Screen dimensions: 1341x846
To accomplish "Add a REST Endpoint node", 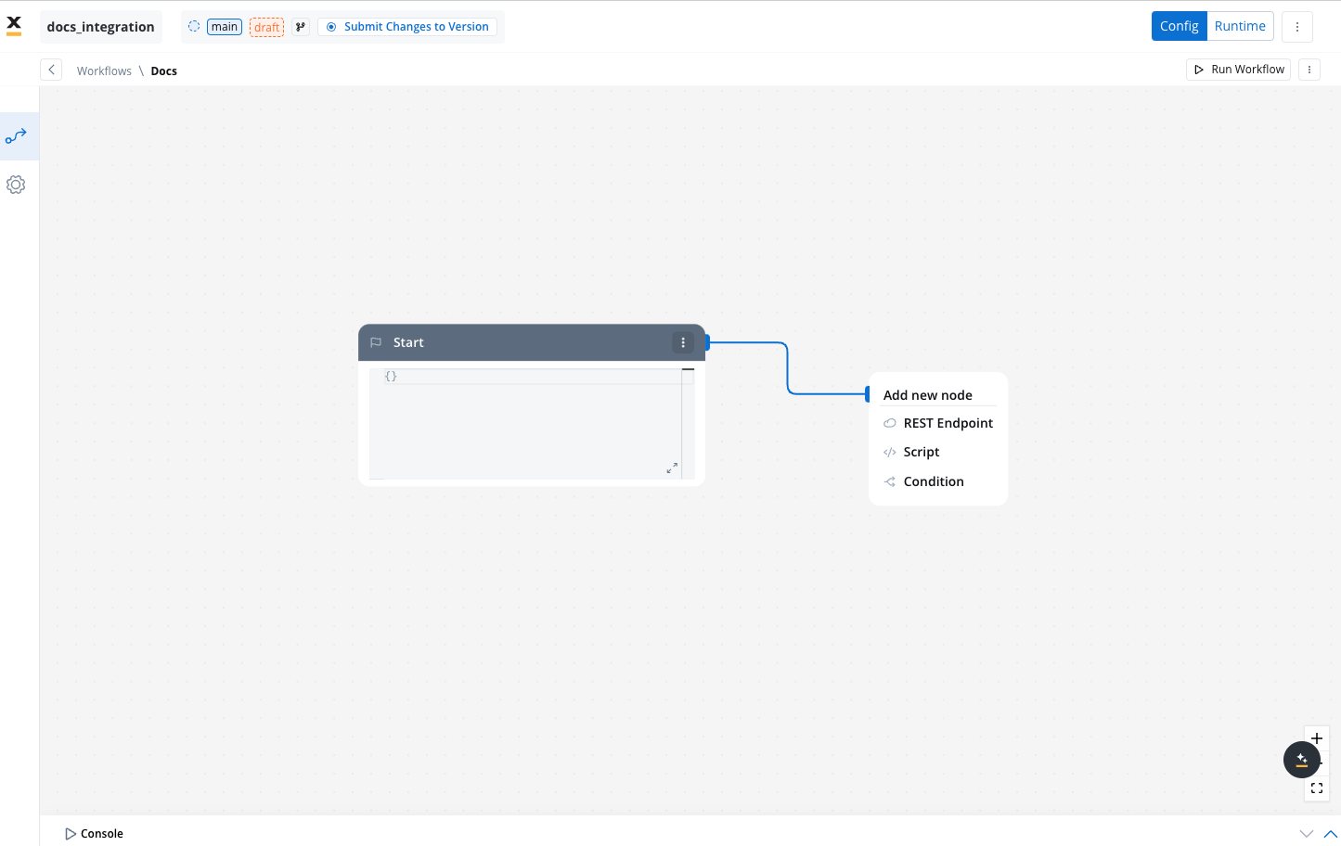I will point(938,423).
